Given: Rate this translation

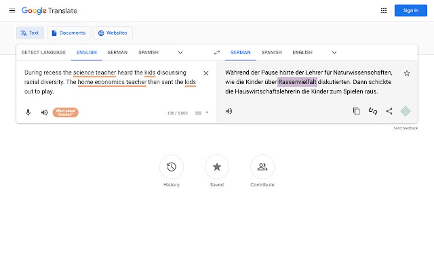Looking at the screenshot, I should click(x=373, y=111).
